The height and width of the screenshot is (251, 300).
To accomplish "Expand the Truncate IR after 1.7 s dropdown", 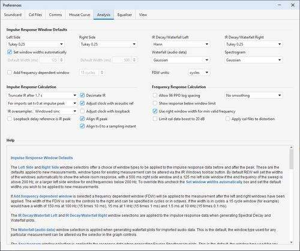I will pos(42,95).
